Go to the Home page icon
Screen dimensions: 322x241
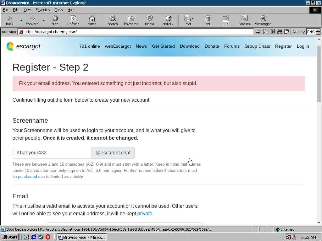(x=92, y=20)
